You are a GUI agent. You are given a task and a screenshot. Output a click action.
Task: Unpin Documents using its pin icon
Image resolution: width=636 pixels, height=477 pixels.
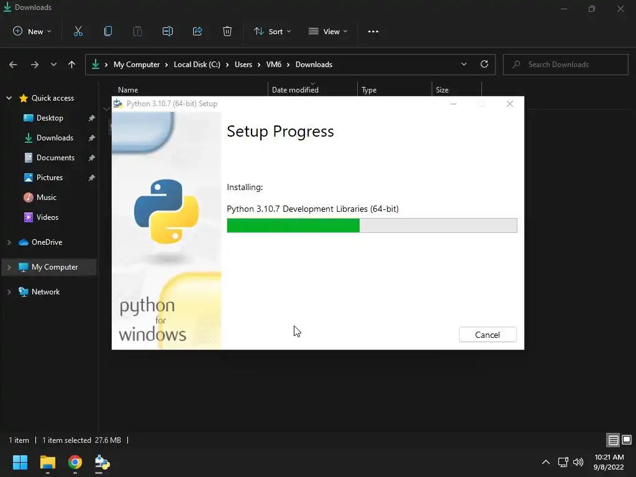92,158
